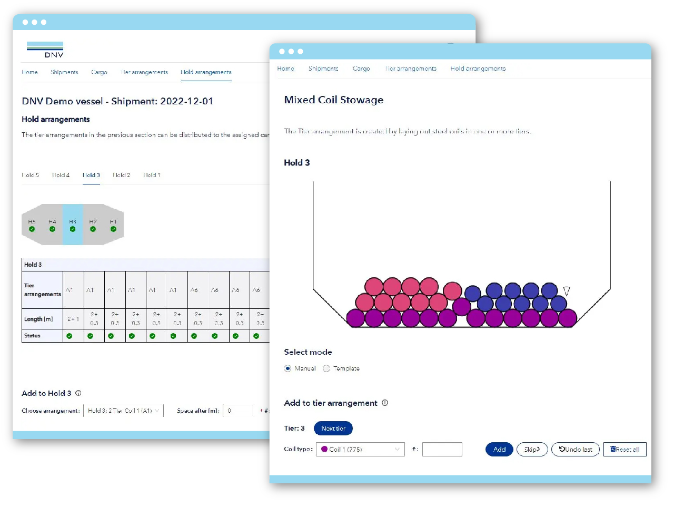Click the Add button
Viewport: 674px width, 506px height.
499,450
